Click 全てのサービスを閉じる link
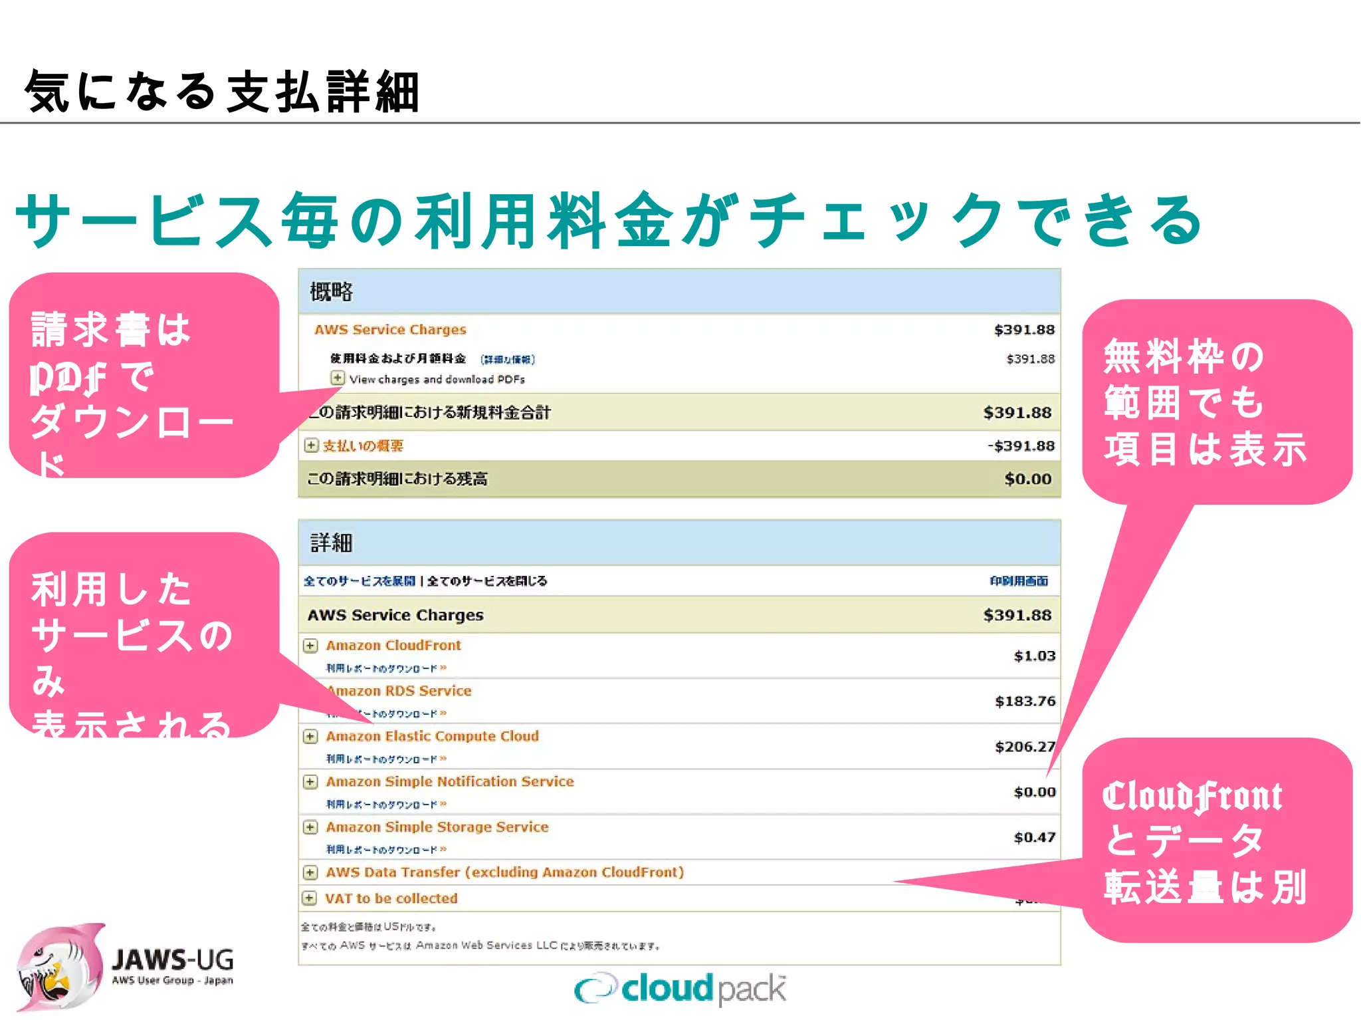1361x1020 pixels. (x=487, y=581)
